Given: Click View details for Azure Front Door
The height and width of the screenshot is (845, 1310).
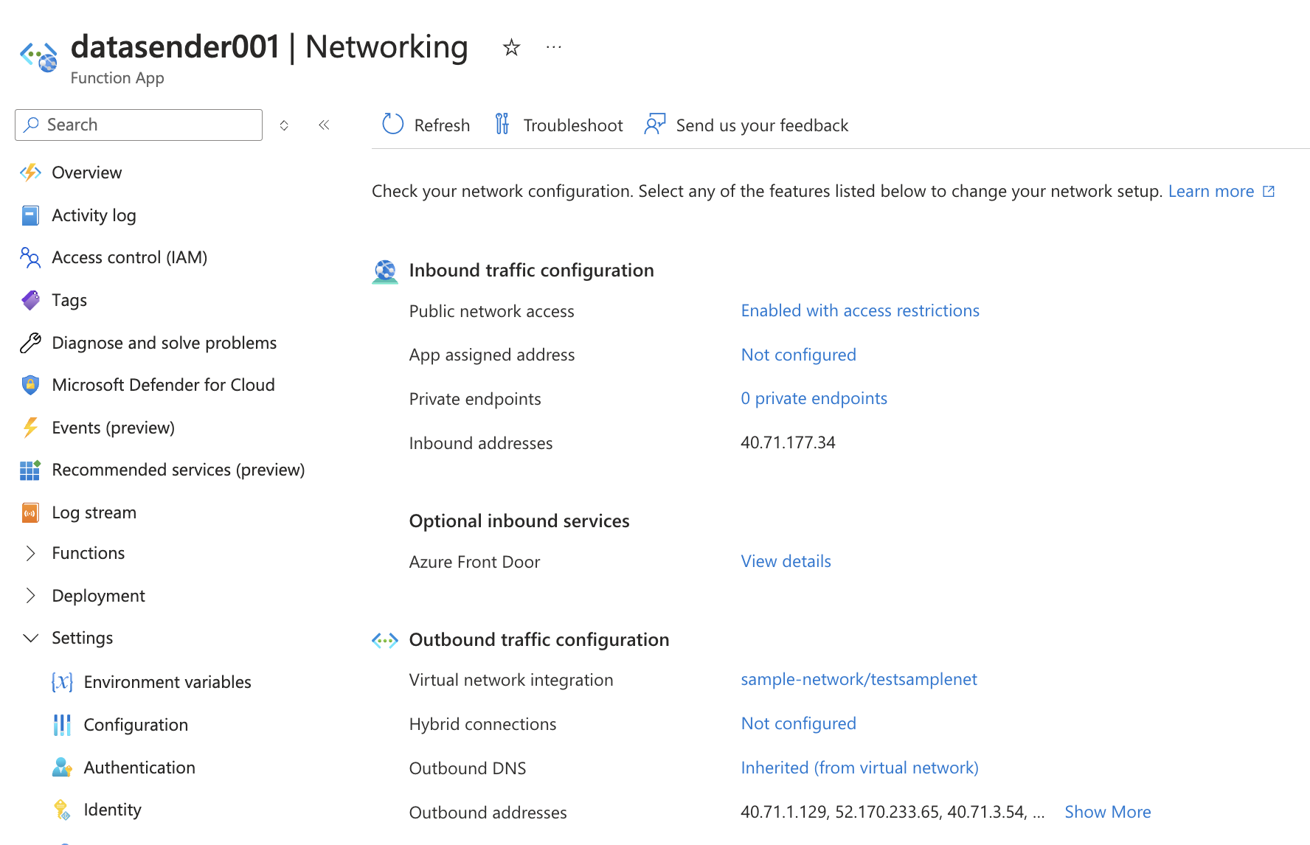Looking at the screenshot, I should point(786,561).
